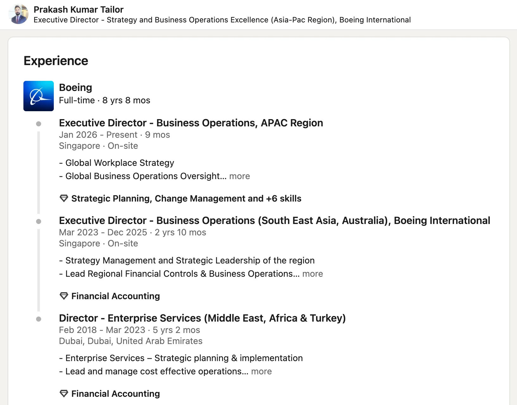
Task: Click 'Singapore · On-site' under the South East Asia role
Action: 98,244
